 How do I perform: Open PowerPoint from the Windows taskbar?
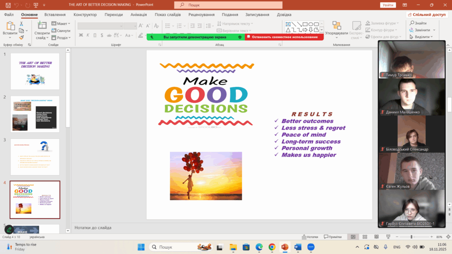click(x=285, y=247)
